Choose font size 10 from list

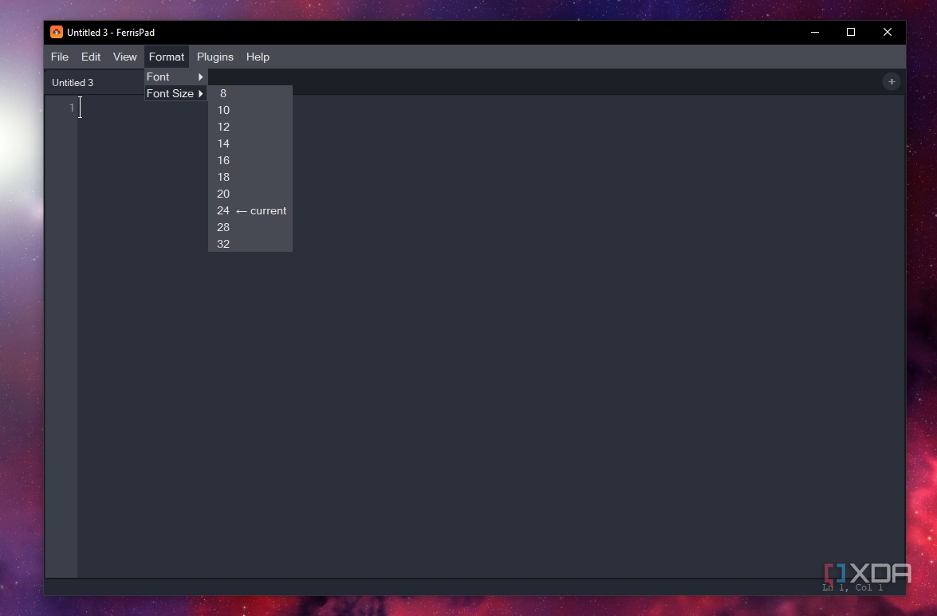(250, 111)
